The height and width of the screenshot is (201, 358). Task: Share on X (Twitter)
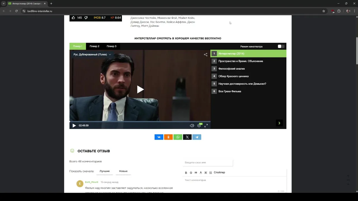pos(187,137)
